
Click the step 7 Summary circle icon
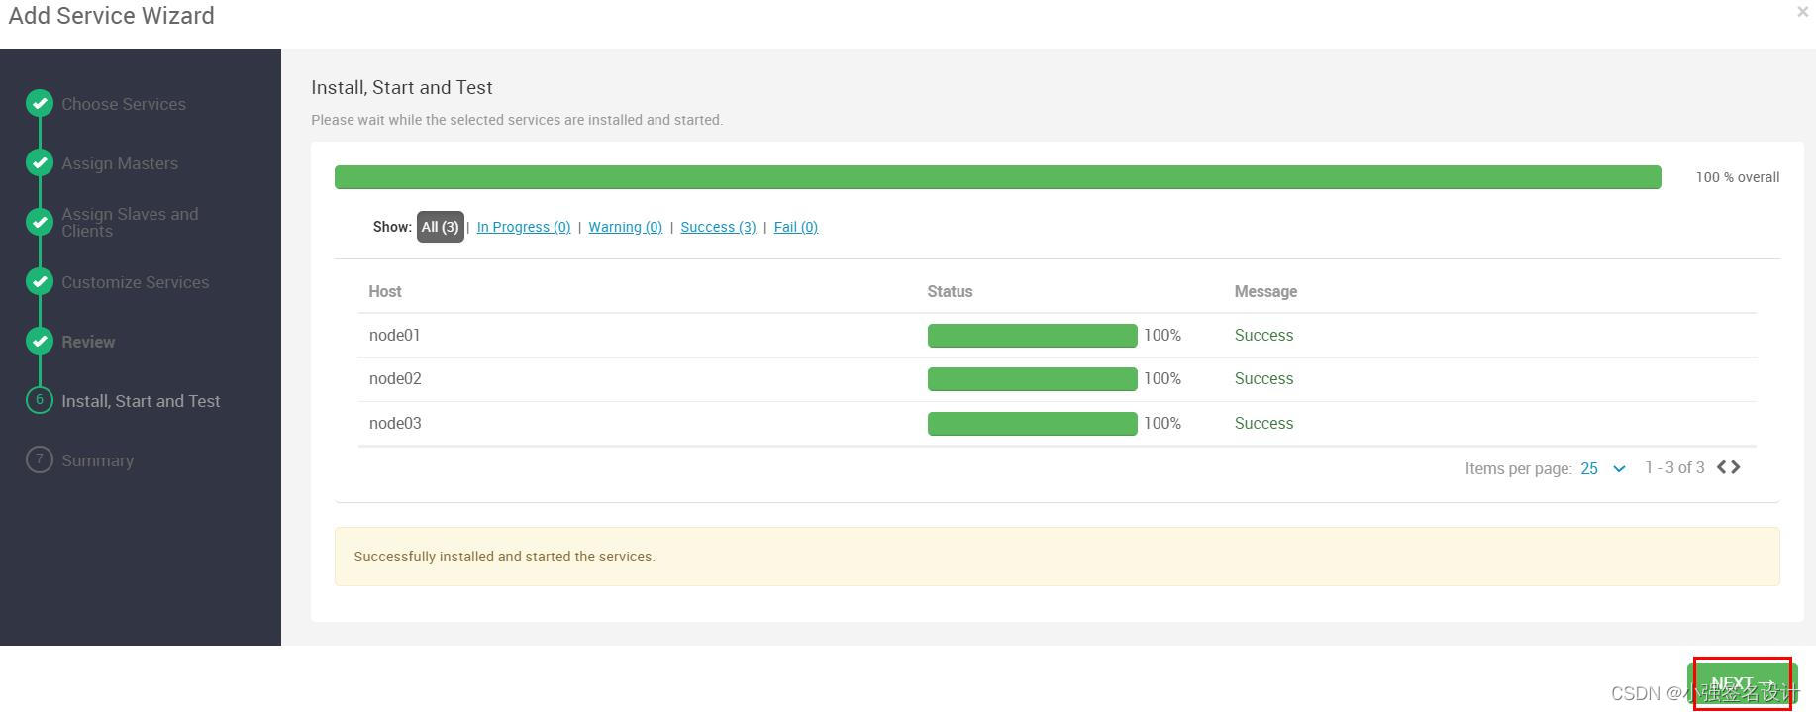[40, 459]
